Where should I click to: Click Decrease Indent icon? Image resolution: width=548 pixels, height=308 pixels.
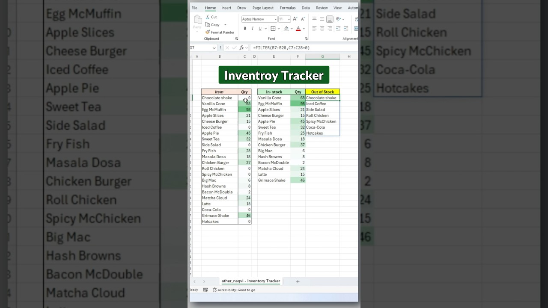pos(338,29)
